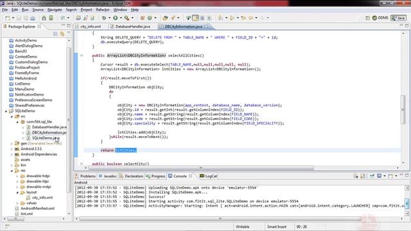Open dropdown arrow next to Run icon
This screenshot has height=231, width=411.
click(121, 18)
